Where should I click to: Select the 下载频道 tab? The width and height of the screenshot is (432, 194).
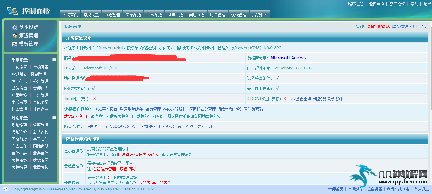[x=155, y=14]
